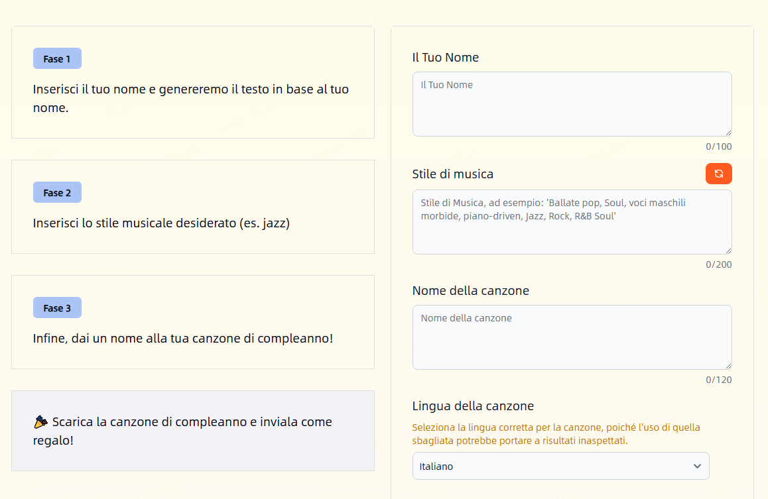Click the Fase 2 badge
This screenshot has height=499, width=768.
pyautogui.click(x=57, y=193)
